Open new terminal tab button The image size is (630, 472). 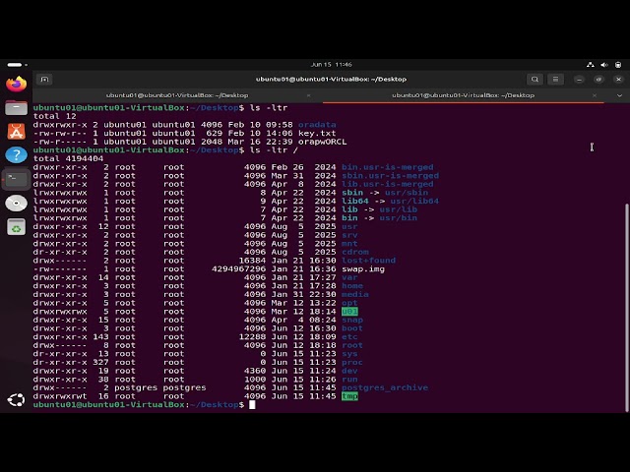44,80
